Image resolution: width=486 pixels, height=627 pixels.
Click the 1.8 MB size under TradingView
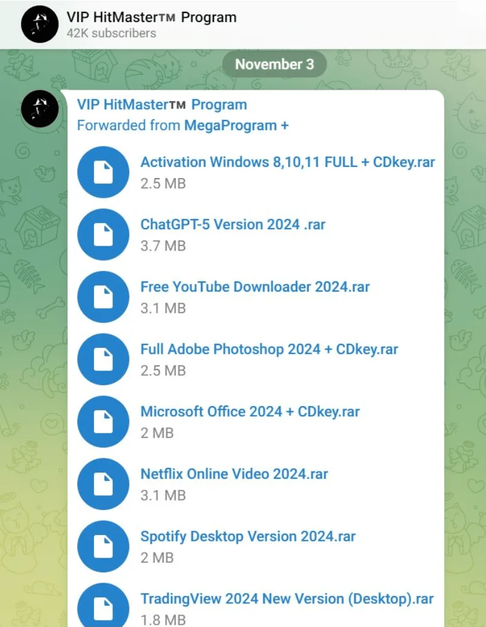pyautogui.click(x=163, y=619)
